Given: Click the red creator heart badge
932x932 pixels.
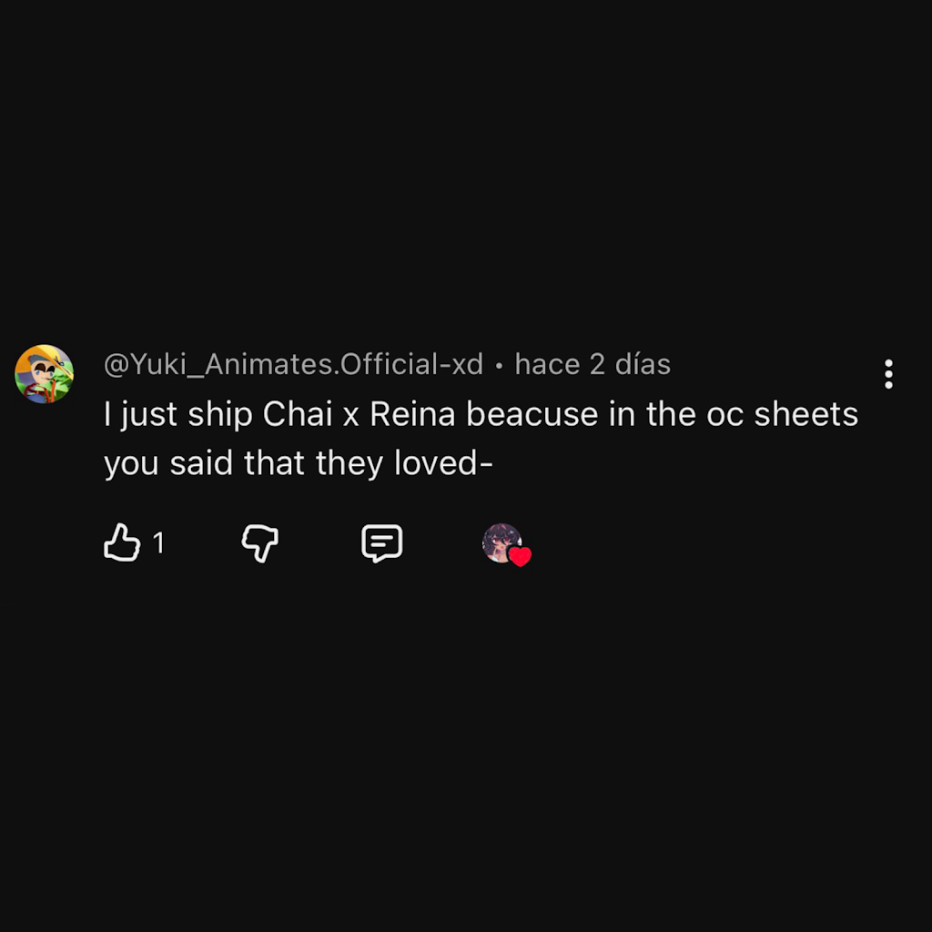Looking at the screenshot, I should tap(520, 556).
